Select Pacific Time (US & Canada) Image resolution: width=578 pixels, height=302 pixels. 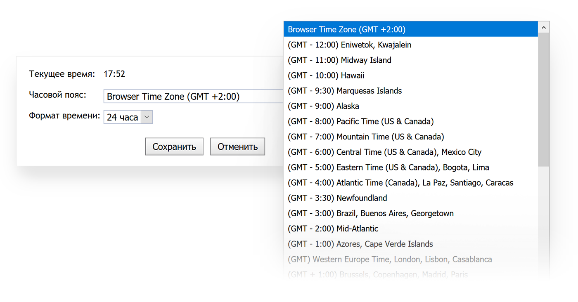coord(360,121)
